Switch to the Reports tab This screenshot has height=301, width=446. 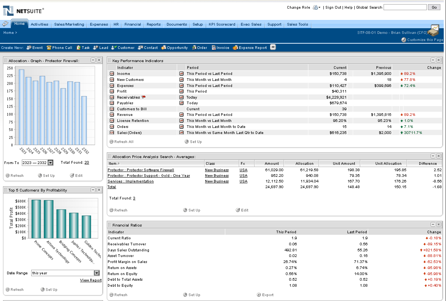pos(153,24)
